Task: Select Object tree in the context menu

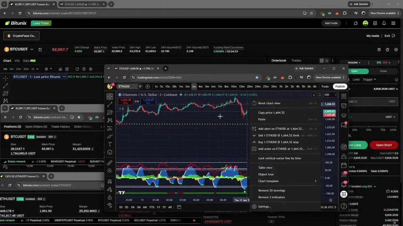Action: click(x=266, y=174)
